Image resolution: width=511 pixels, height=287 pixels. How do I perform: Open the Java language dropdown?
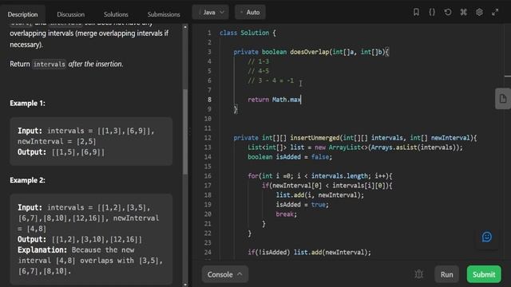click(x=211, y=13)
